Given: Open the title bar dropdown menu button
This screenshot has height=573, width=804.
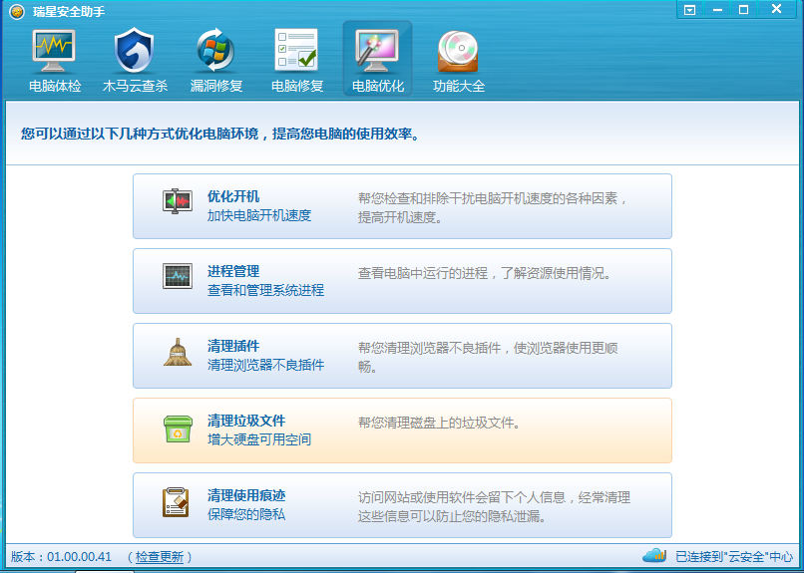Looking at the screenshot, I should pyautogui.click(x=689, y=10).
